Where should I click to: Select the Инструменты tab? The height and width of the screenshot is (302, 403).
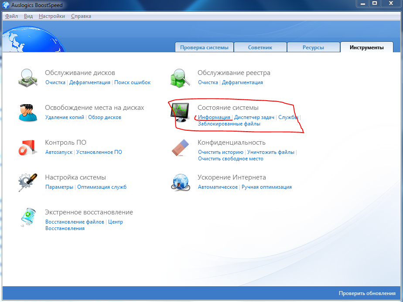point(367,47)
